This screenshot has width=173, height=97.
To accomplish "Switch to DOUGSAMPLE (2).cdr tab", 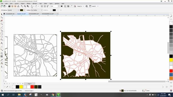I will [x=48, y=14].
